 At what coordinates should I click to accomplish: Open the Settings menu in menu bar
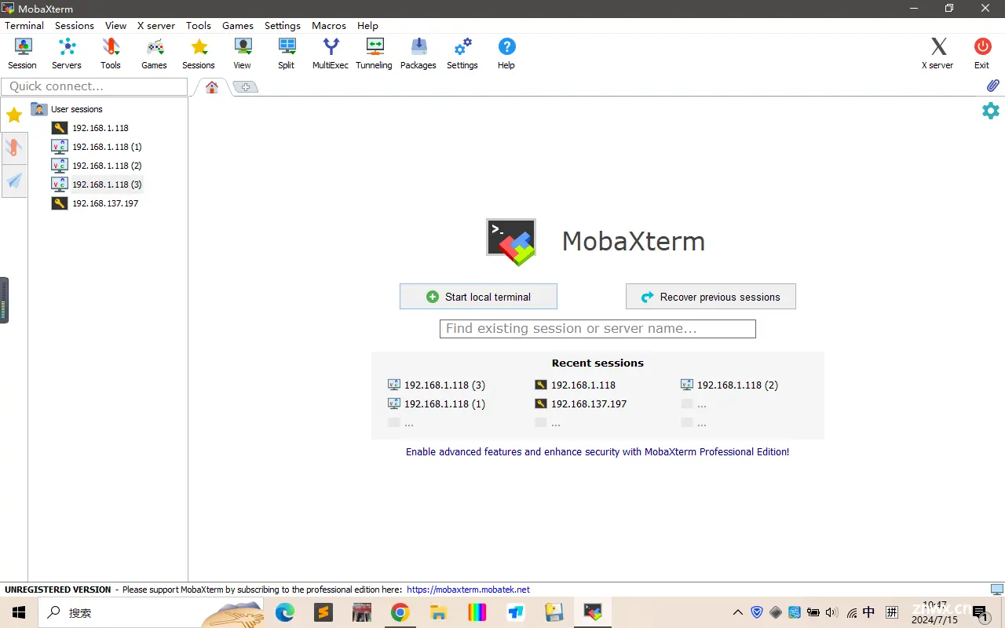(283, 25)
